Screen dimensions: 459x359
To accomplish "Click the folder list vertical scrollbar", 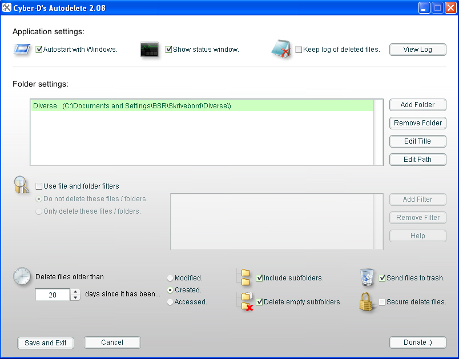I will click(x=378, y=132).
